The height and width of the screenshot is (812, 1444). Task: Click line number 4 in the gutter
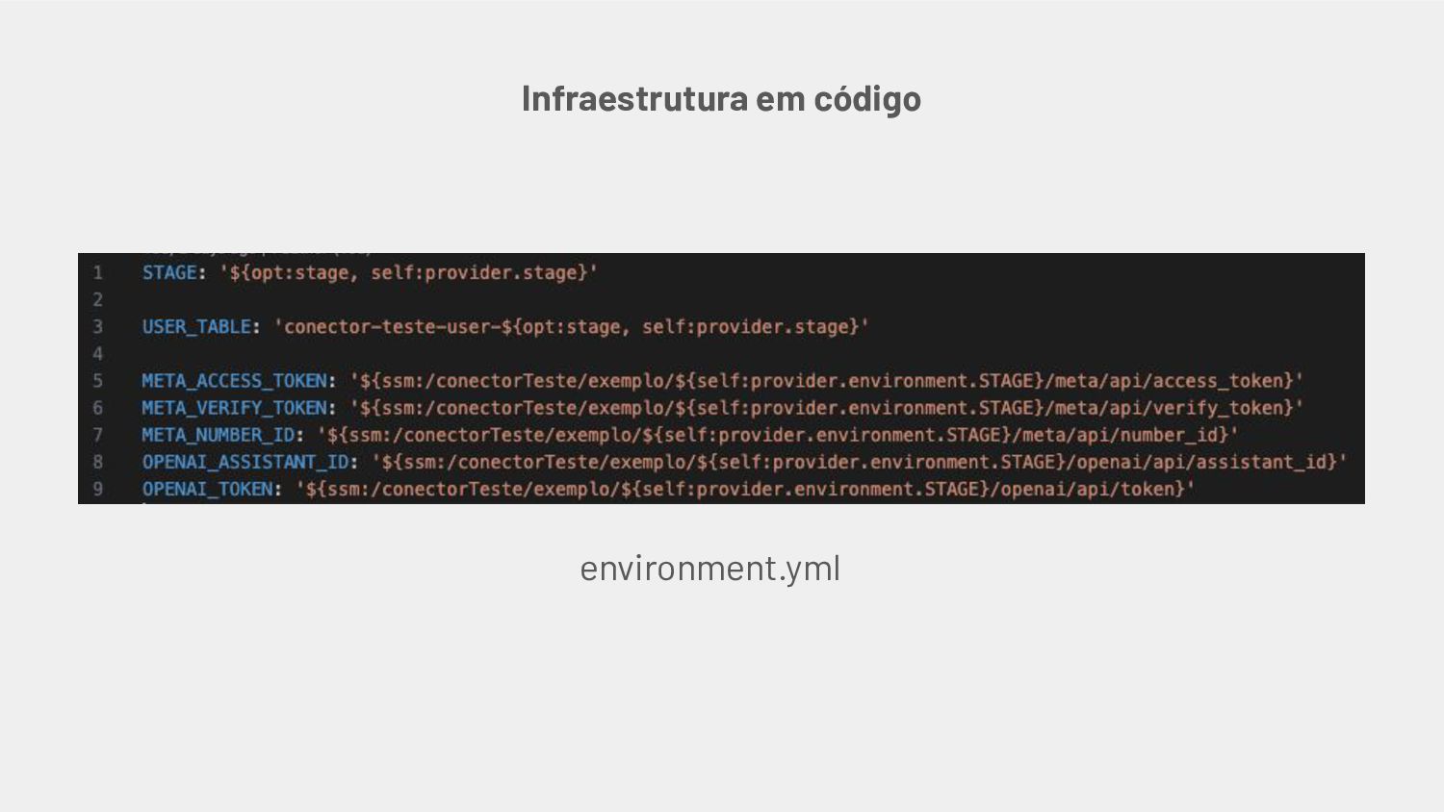[x=97, y=354]
